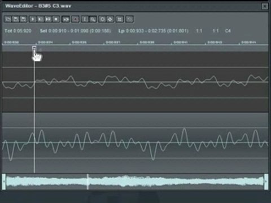Click the first ruler time label
This screenshot has height=203, width=271.
[x=11, y=42]
